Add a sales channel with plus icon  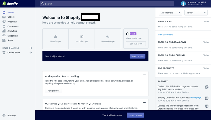(31, 48)
